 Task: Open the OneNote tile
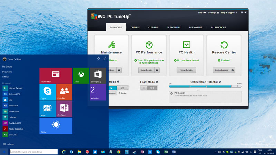point(64,109)
